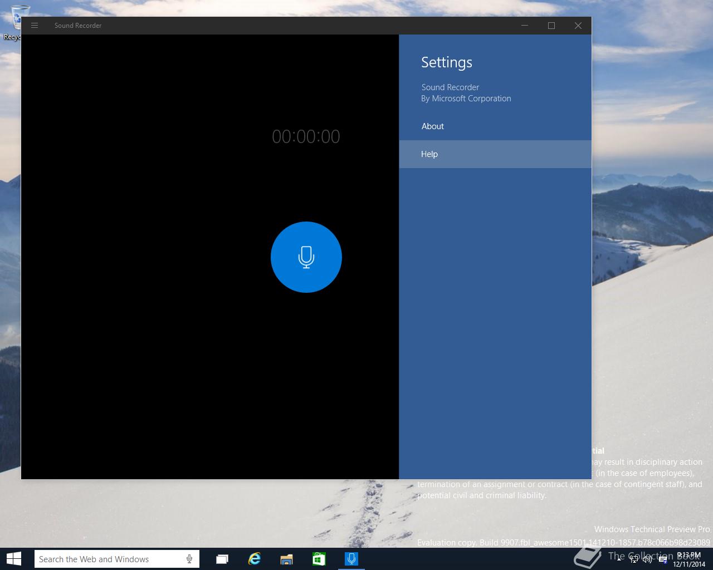Open the taskbar clock showing 12/11/2014

tap(689, 559)
